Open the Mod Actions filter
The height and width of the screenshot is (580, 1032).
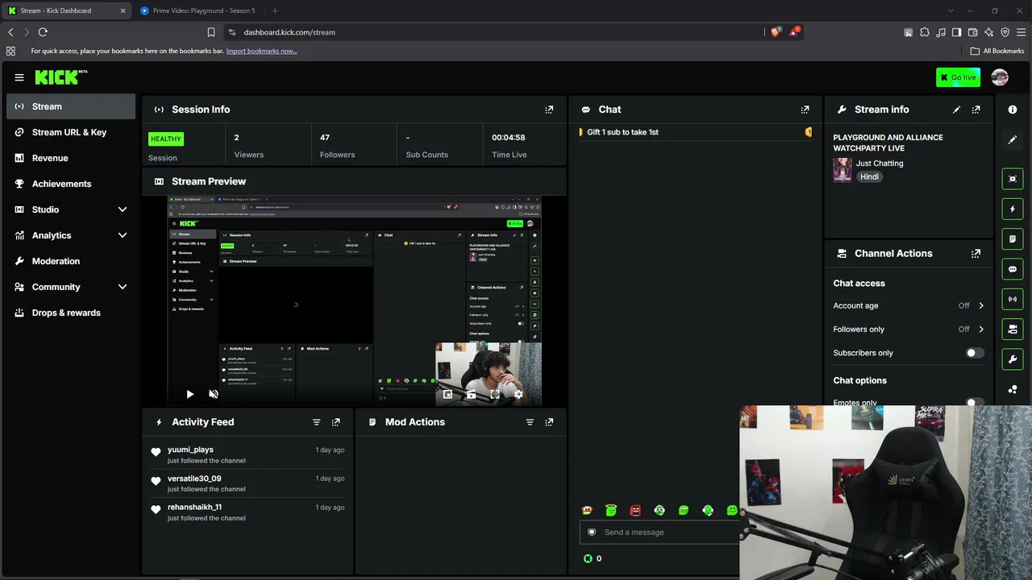pos(530,422)
